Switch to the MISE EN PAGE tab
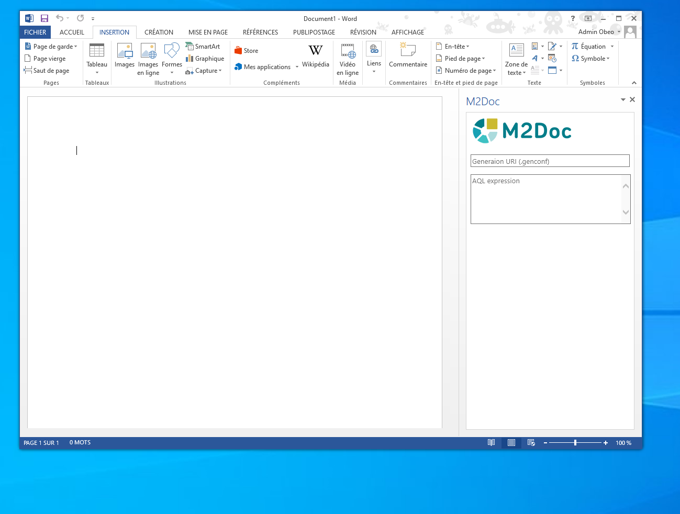This screenshot has height=514, width=680. (208, 32)
